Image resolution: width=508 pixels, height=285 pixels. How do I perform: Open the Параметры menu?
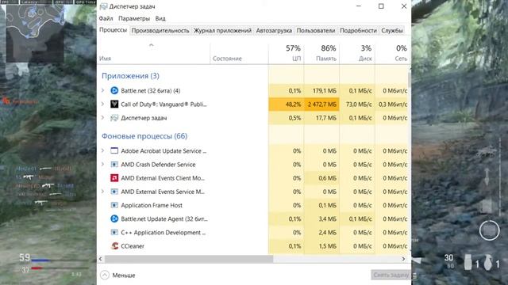click(x=134, y=18)
